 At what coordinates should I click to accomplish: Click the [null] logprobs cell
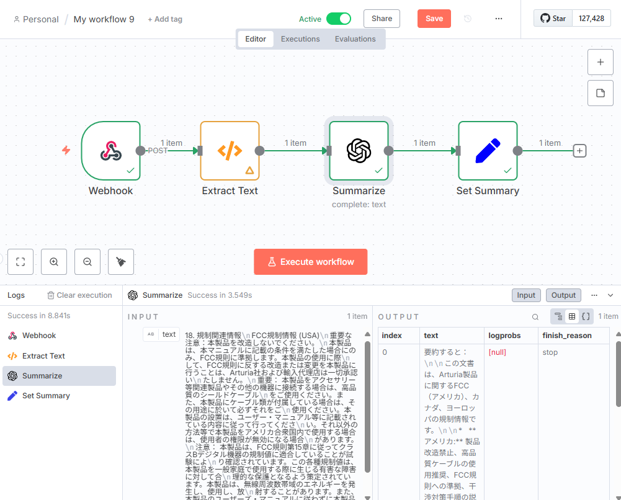click(498, 352)
